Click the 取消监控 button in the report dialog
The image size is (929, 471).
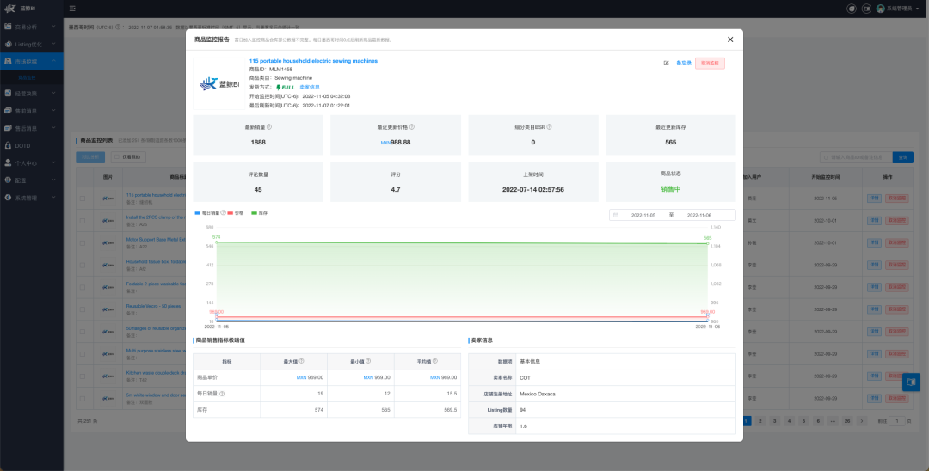point(710,64)
